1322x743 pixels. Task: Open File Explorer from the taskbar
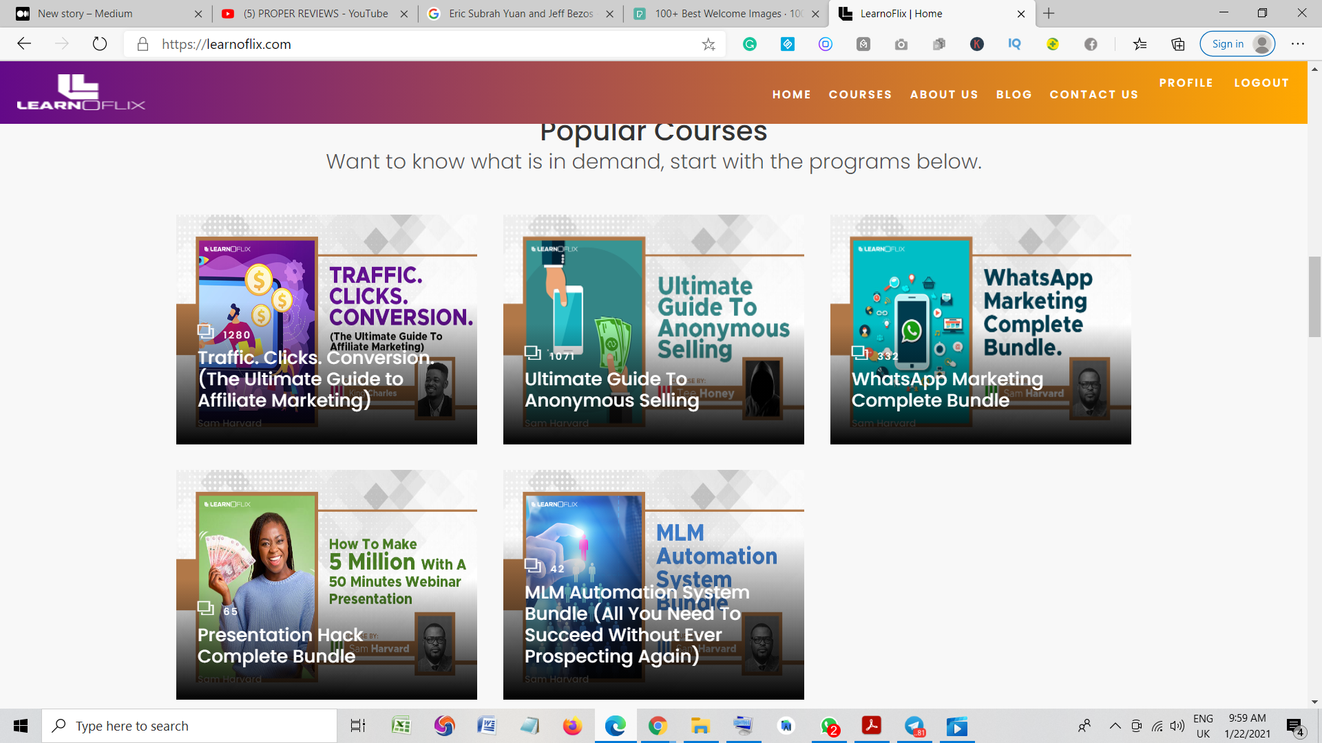click(700, 726)
